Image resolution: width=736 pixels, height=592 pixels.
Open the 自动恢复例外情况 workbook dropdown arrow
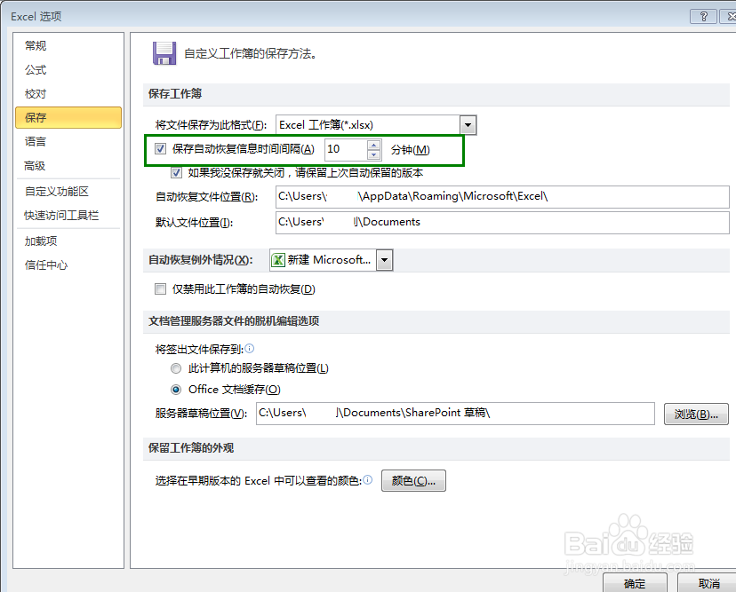coord(384,260)
